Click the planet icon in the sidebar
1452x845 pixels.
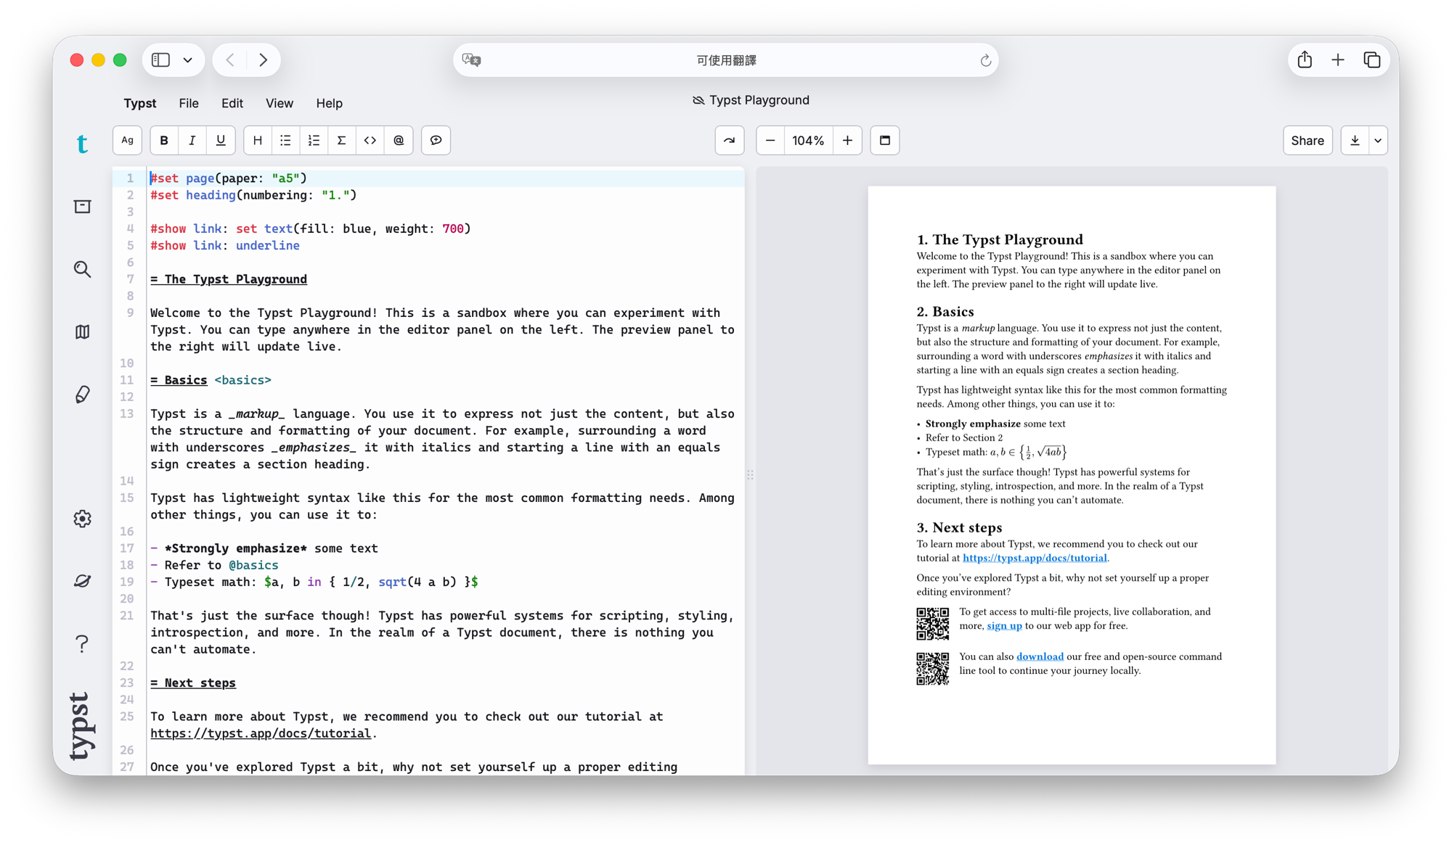click(82, 581)
